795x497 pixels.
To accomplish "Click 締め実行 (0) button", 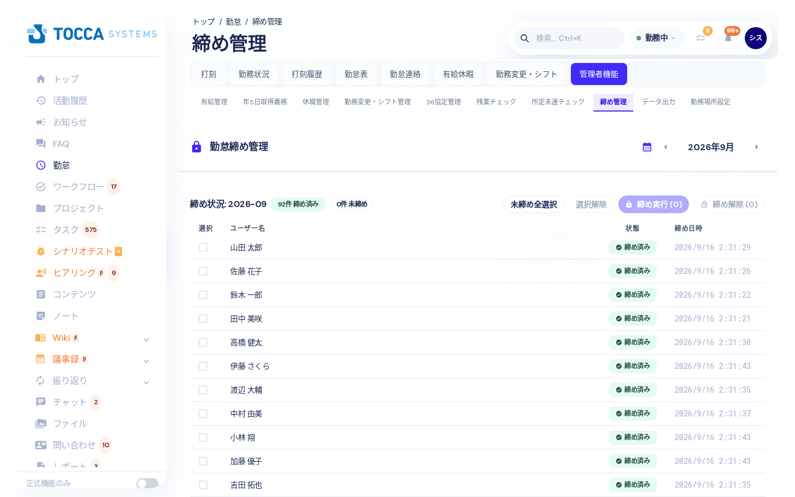I will click(x=654, y=204).
